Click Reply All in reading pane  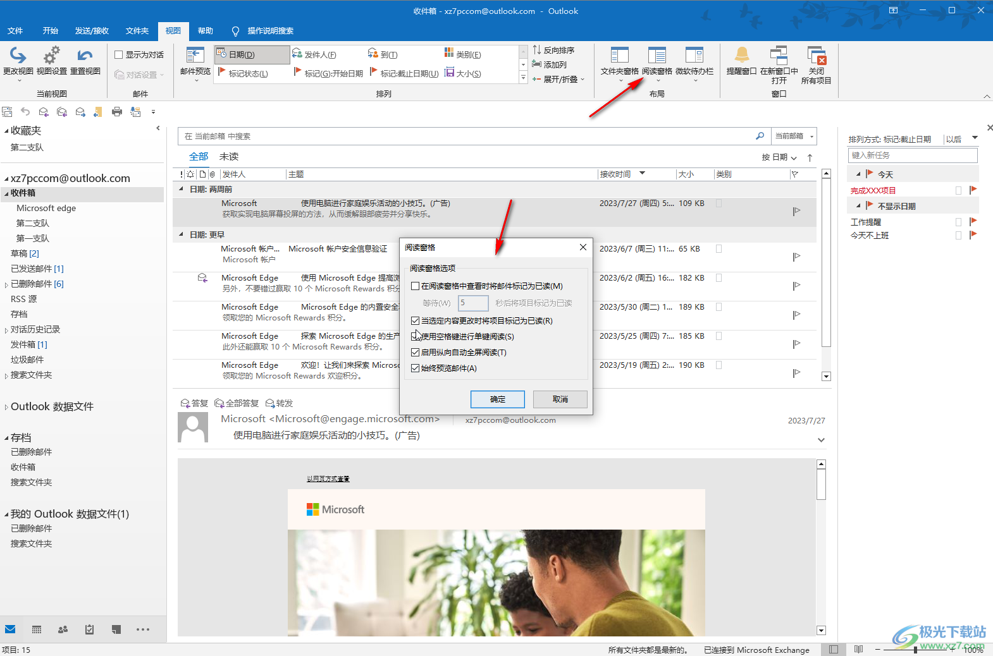pyautogui.click(x=237, y=403)
